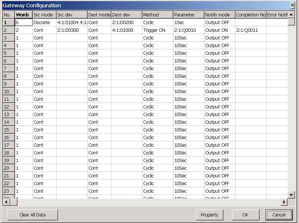The image size is (299, 223).
Task: Select row header number 2
Action: [9, 30]
